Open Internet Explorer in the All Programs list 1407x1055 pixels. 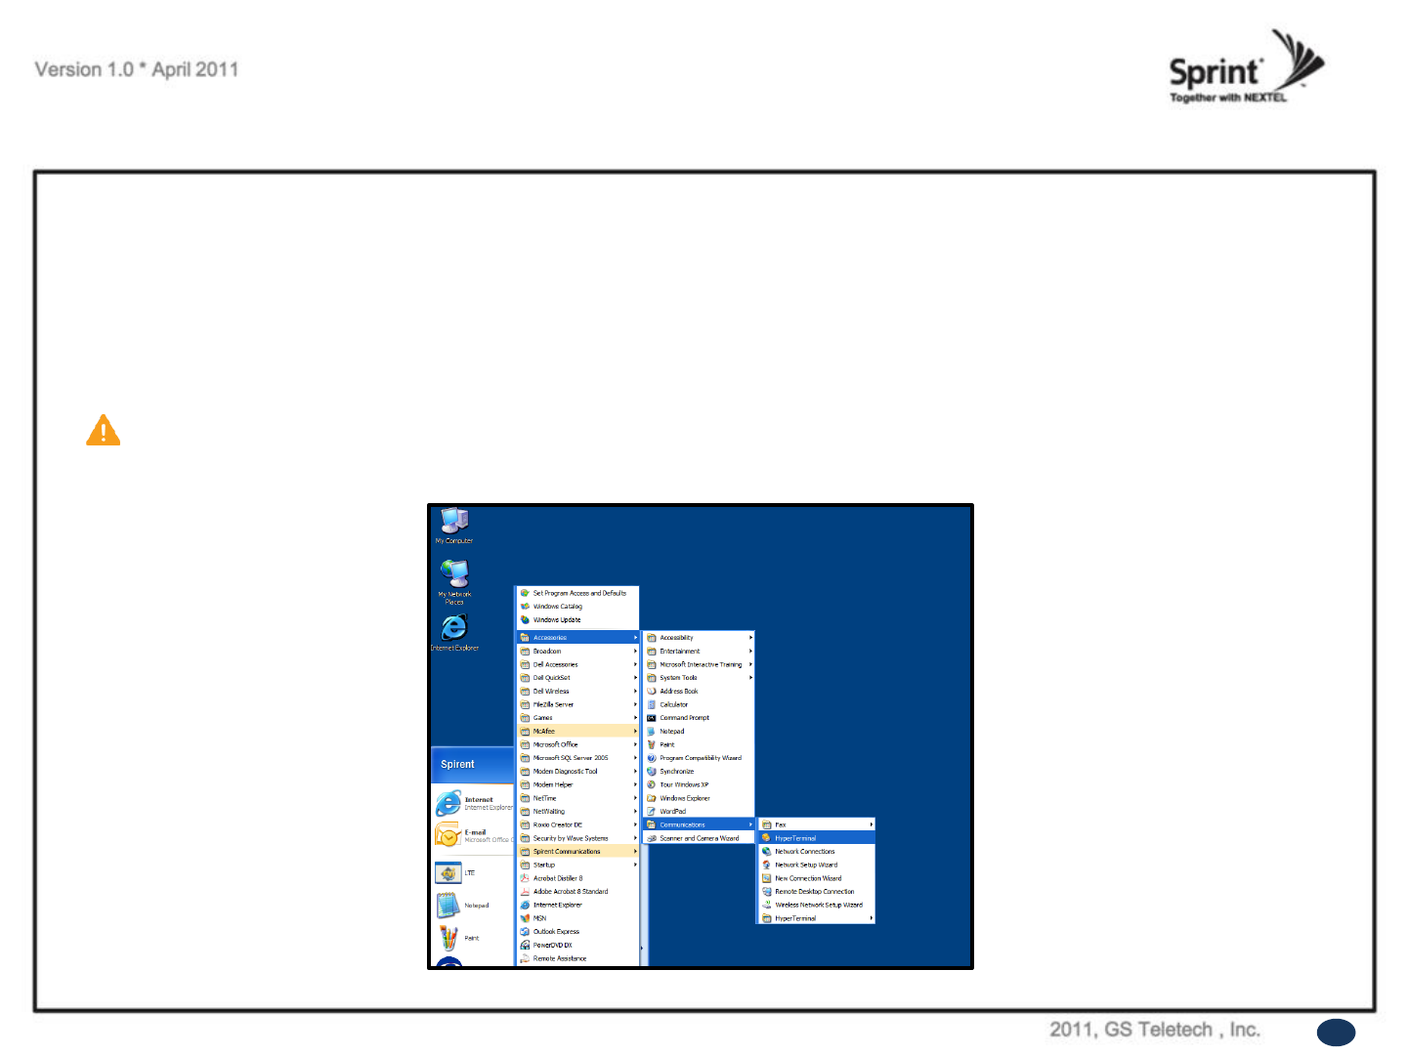[578, 906]
